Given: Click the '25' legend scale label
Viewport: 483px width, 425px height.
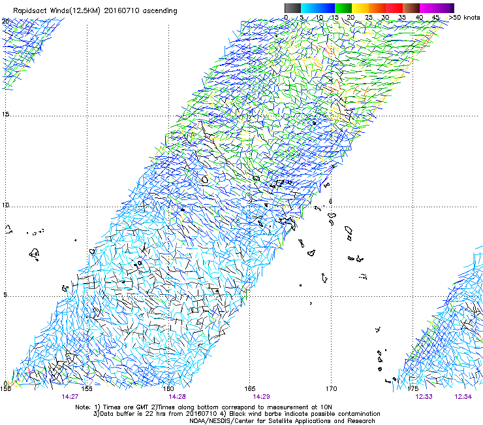Looking at the screenshot, I should (368, 17).
